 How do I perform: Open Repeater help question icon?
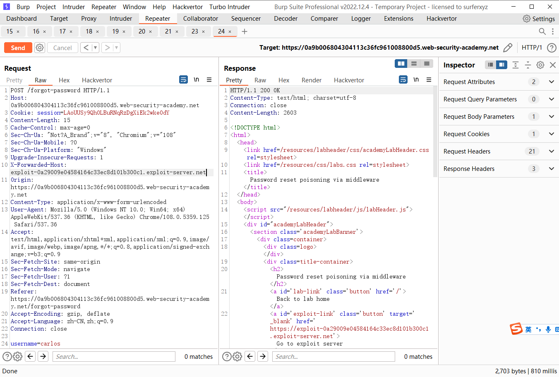(x=552, y=48)
